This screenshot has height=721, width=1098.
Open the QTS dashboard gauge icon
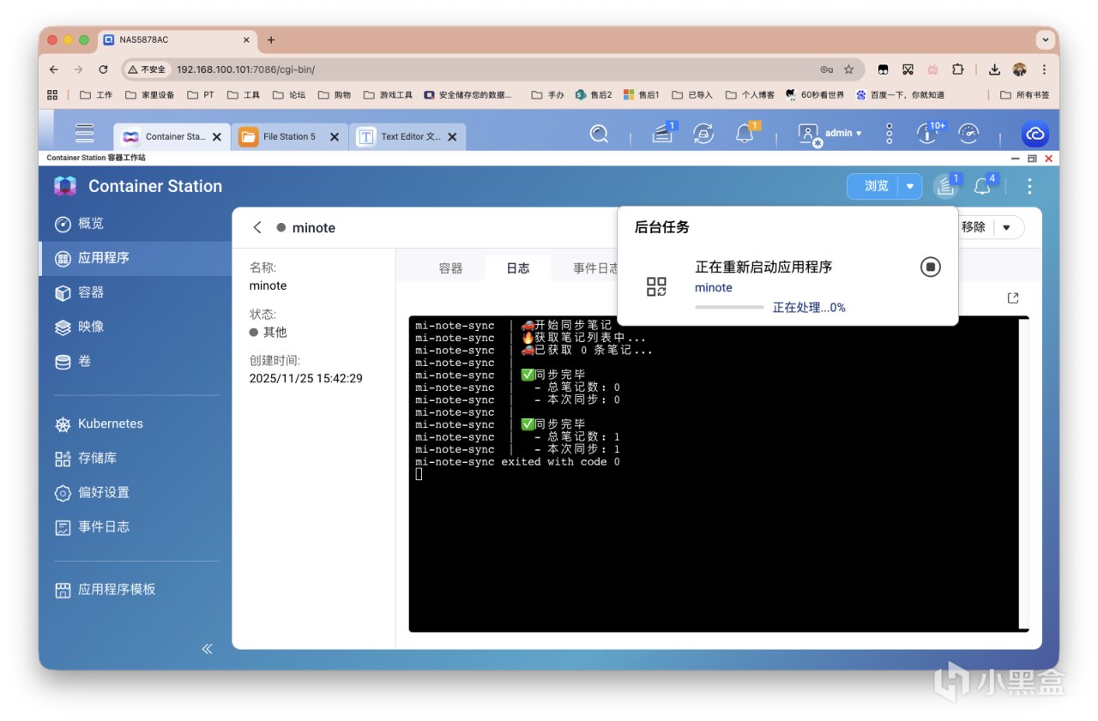click(968, 133)
